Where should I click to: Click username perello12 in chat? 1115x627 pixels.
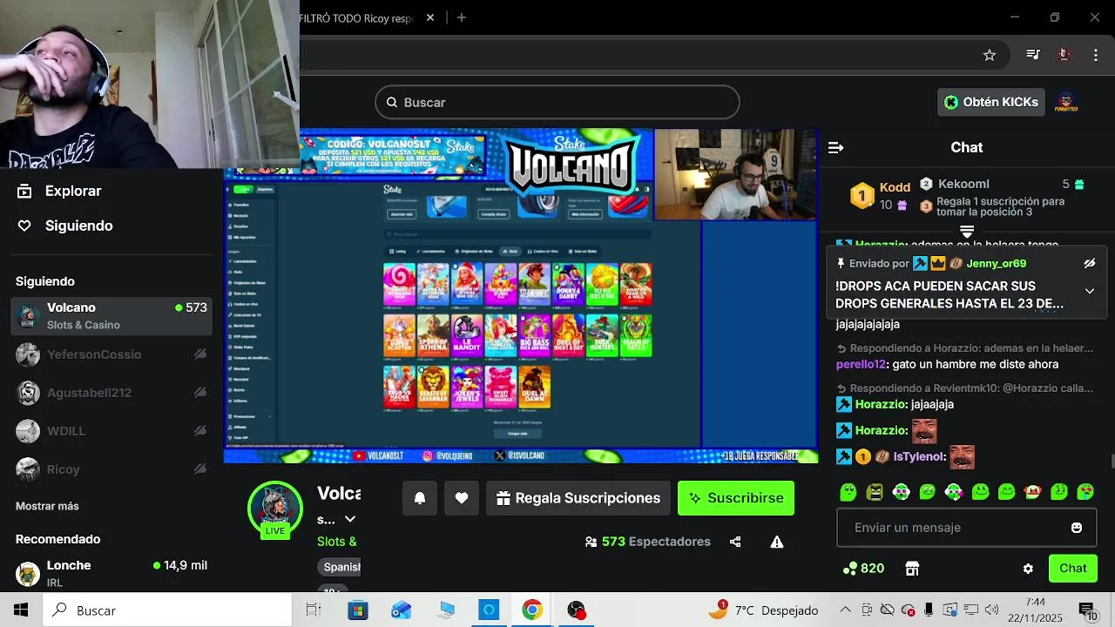tap(861, 364)
